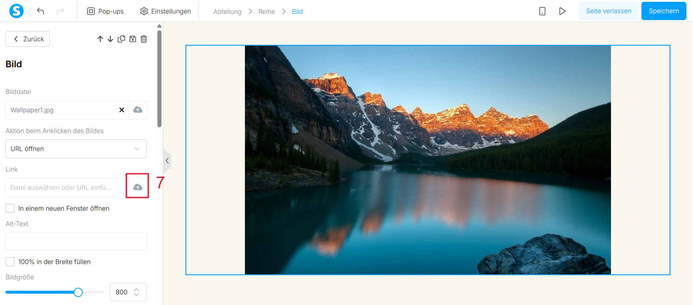This screenshot has width=693, height=305.
Task: Click the Wallpaper1.jpg file field
Action: pyautogui.click(x=67, y=110)
